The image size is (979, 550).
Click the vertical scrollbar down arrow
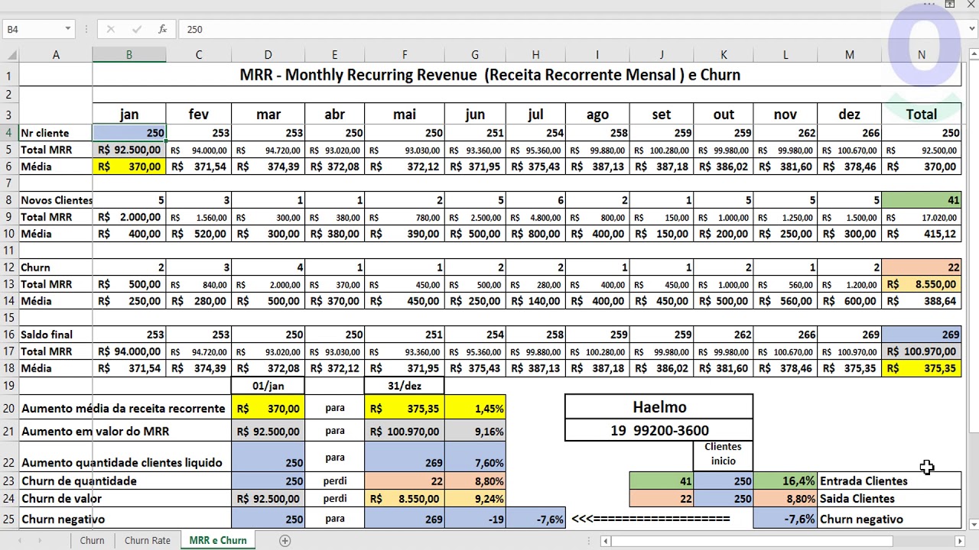coord(973,525)
